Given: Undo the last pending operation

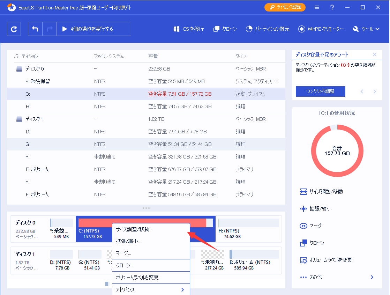Looking at the screenshot, I should pos(35,29).
